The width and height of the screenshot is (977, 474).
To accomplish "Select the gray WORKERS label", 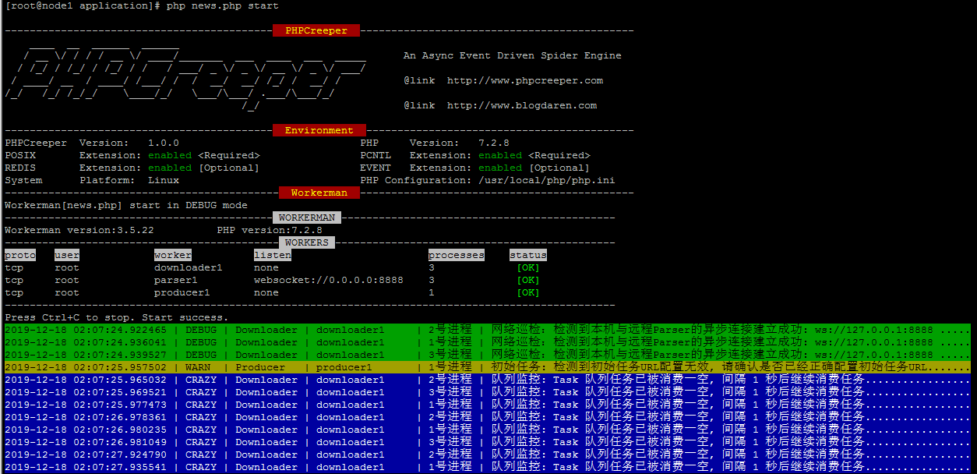I will (307, 242).
